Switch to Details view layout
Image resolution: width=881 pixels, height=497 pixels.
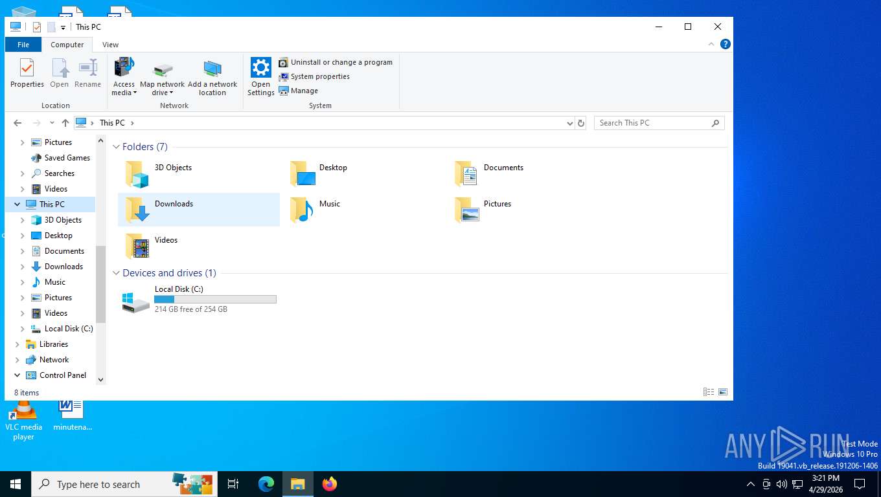[709, 392]
